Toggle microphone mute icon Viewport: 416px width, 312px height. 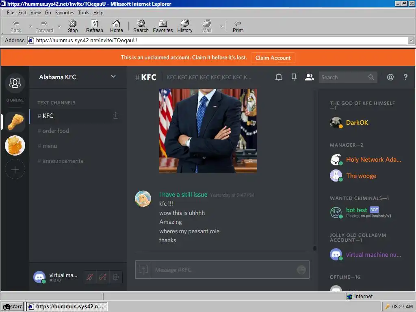[90, 277]
